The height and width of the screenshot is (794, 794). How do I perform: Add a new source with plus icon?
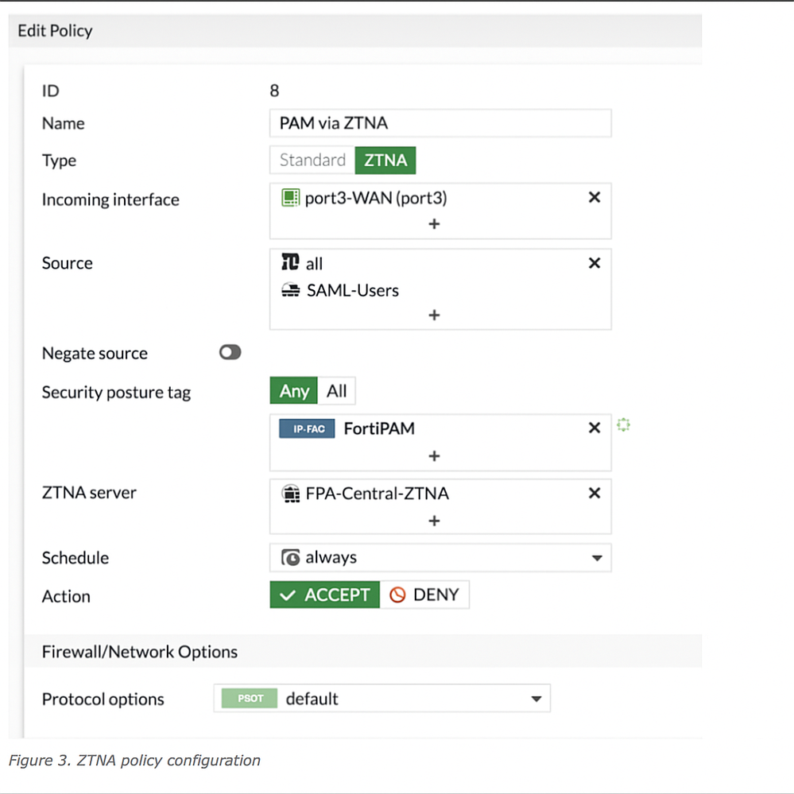434,316
